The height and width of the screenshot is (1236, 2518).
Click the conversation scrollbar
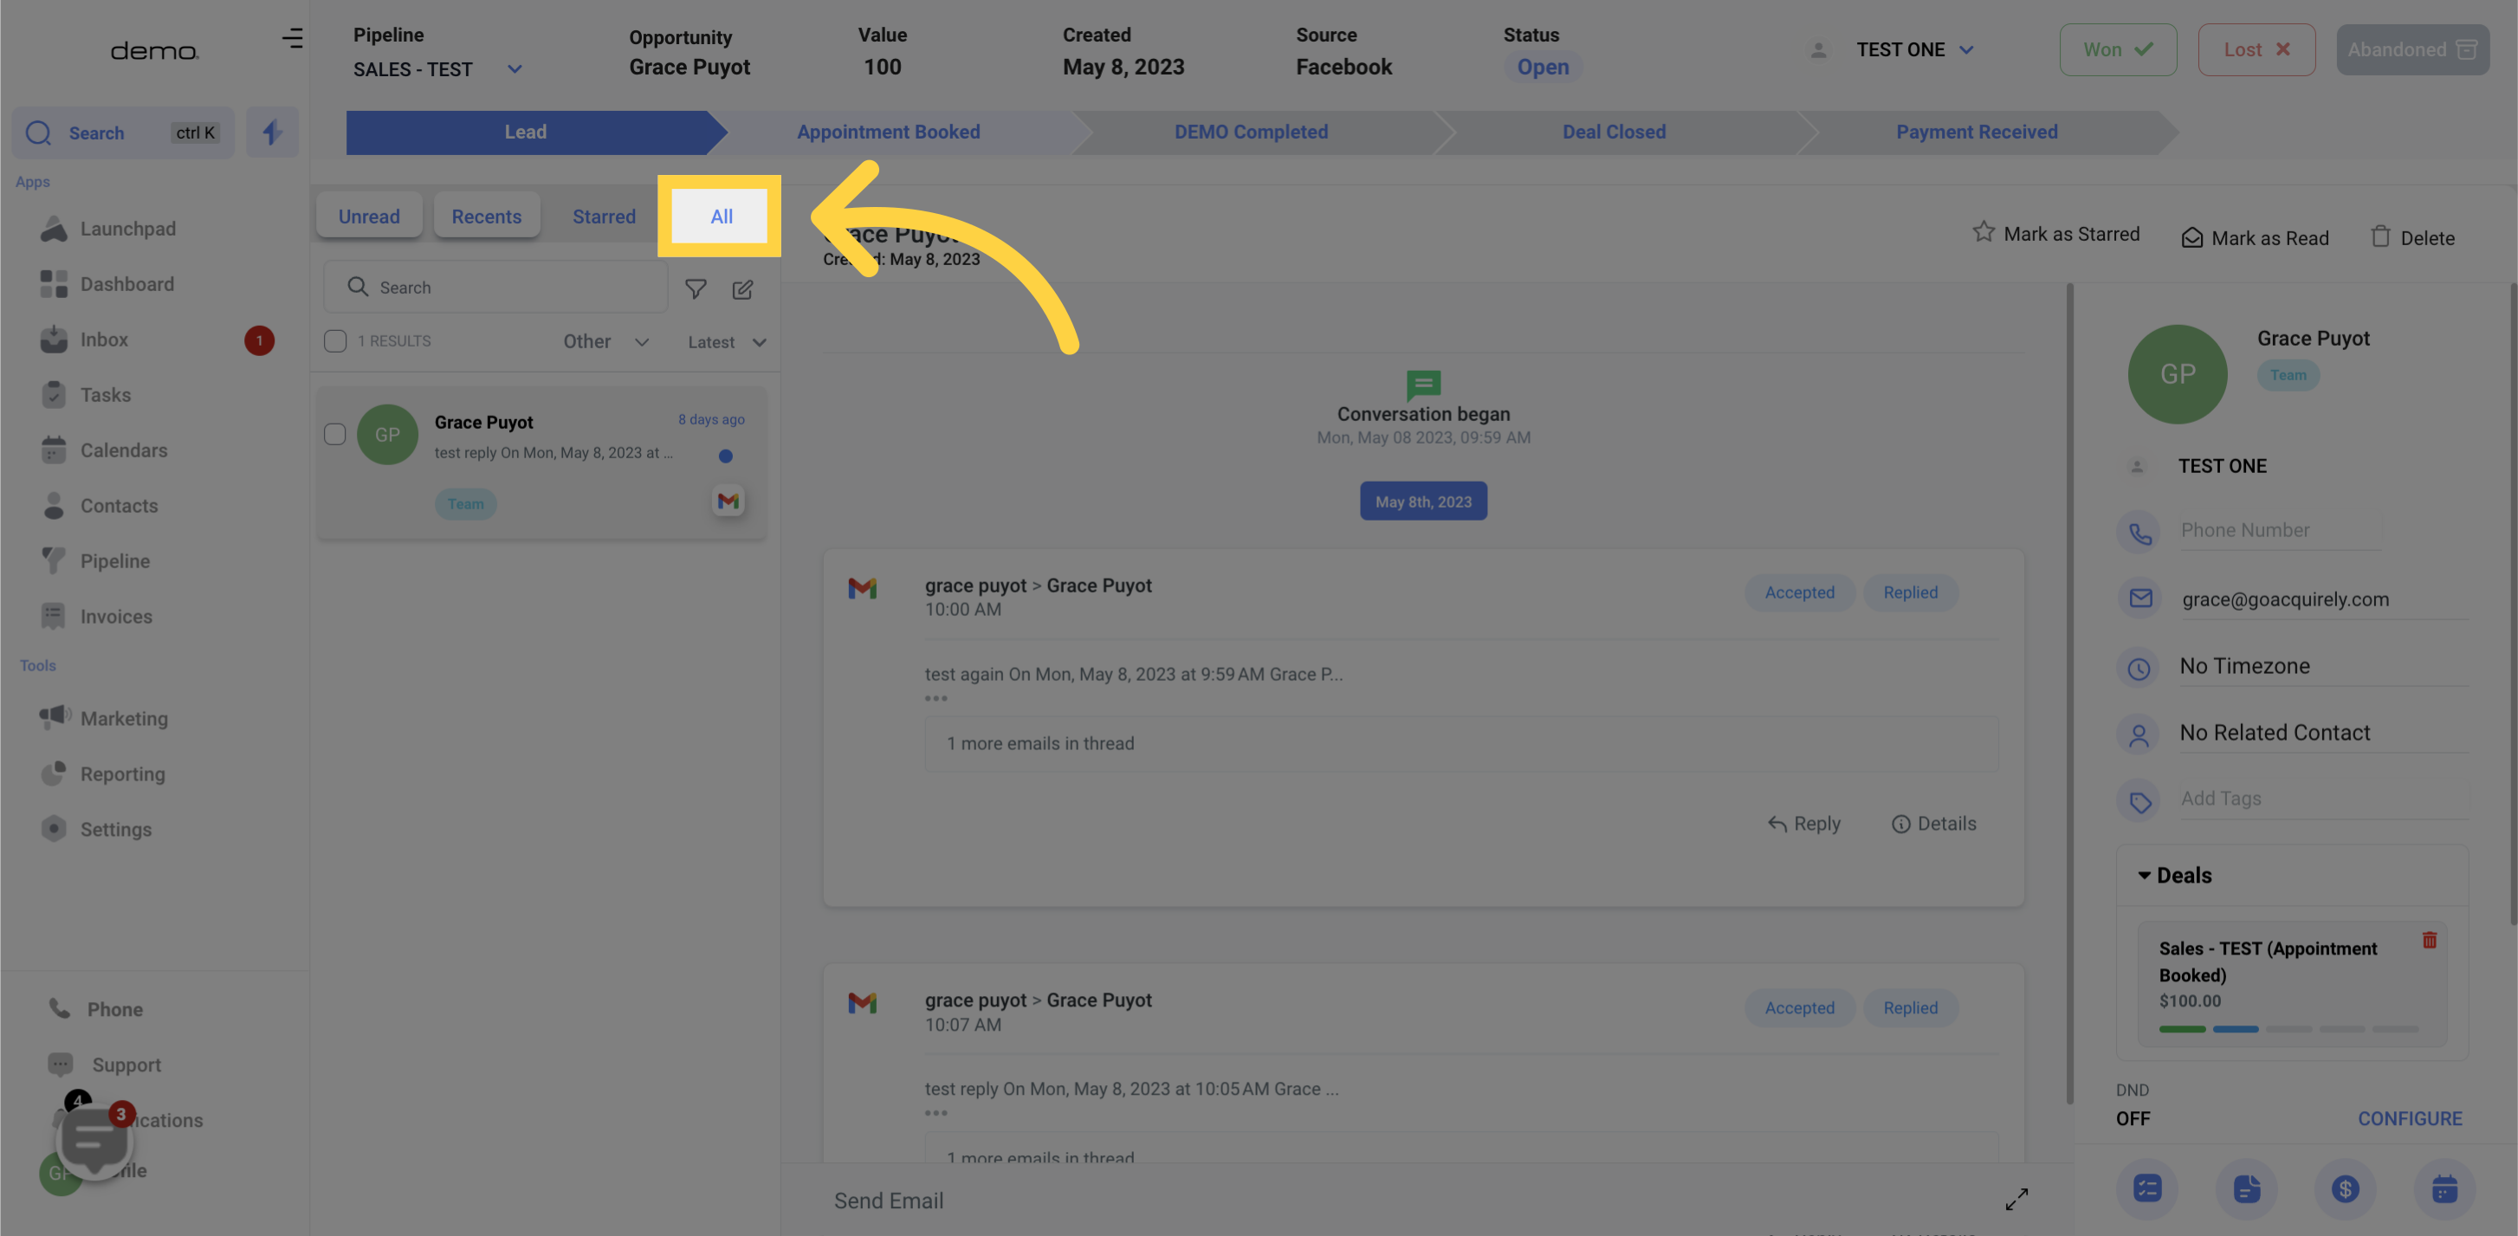[x=2069, y=694]
